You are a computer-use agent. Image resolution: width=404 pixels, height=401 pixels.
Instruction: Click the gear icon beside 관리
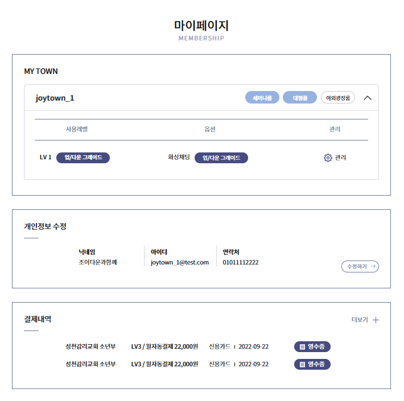tap(328, 158)
